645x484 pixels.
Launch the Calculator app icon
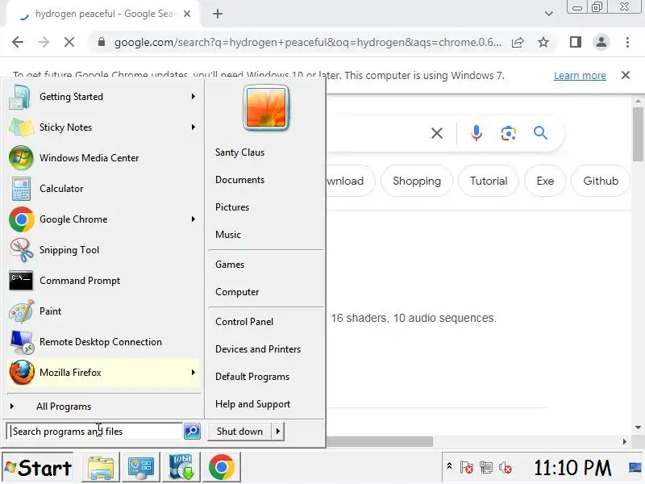coord(21,189)
